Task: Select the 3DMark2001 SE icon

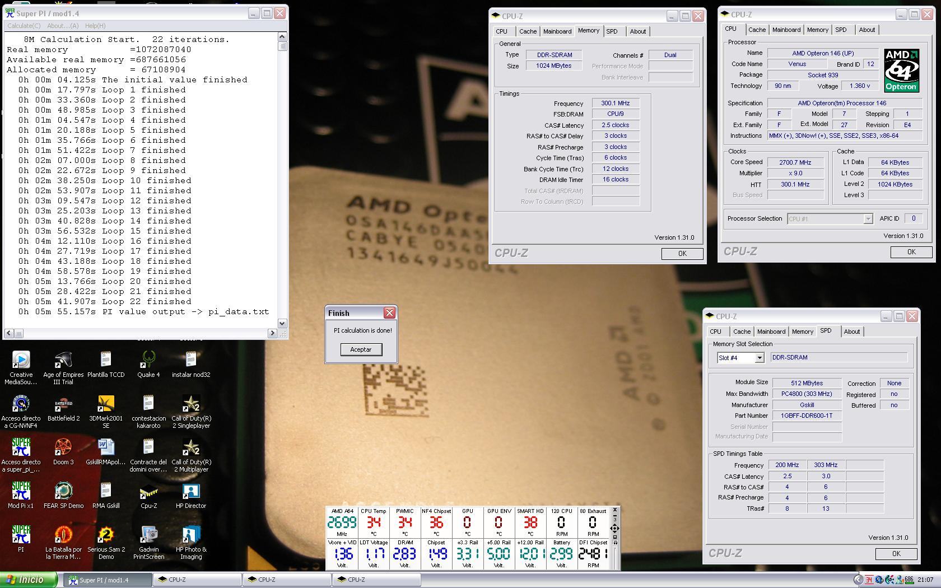Action: click(106, 403)
